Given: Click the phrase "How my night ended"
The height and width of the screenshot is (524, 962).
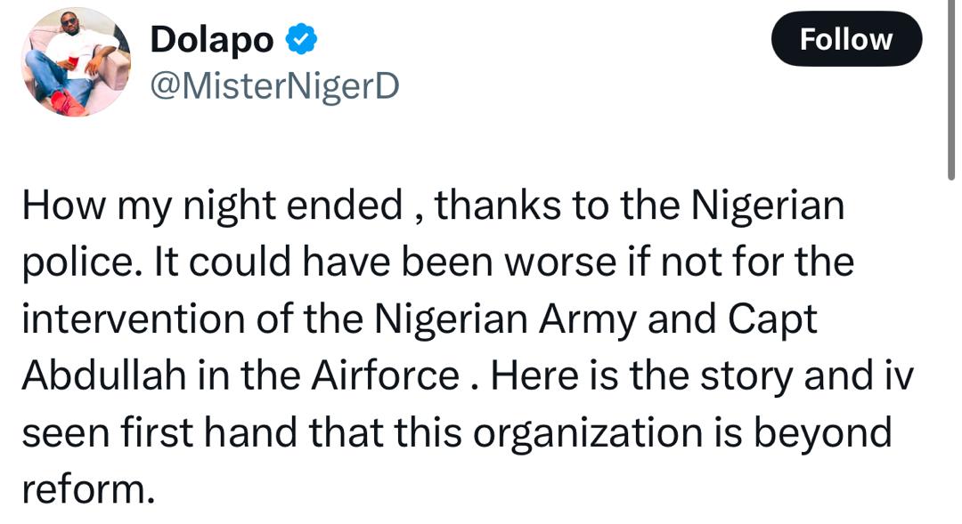Looking at the screenshot, I should [x=212, y=206].
